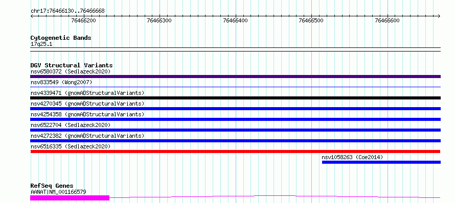The image size is (455, 203).
Task: Click ruler position 76466500
Action: click(311, 20)
